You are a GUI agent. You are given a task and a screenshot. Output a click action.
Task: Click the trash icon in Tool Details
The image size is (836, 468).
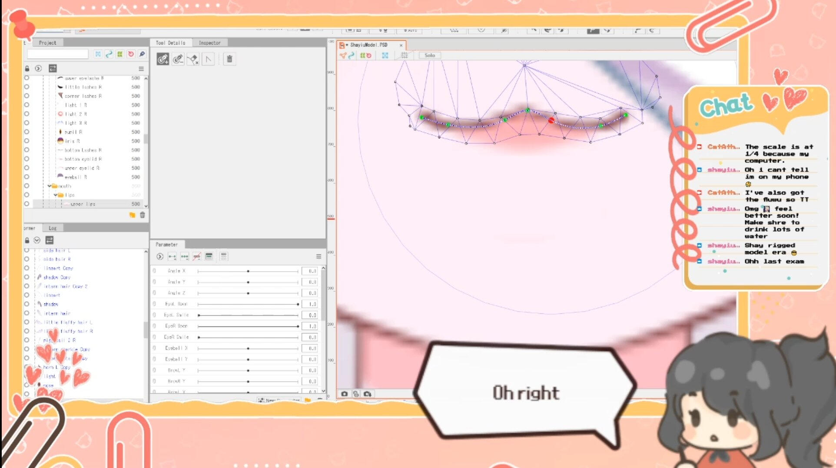coord(229,59)
